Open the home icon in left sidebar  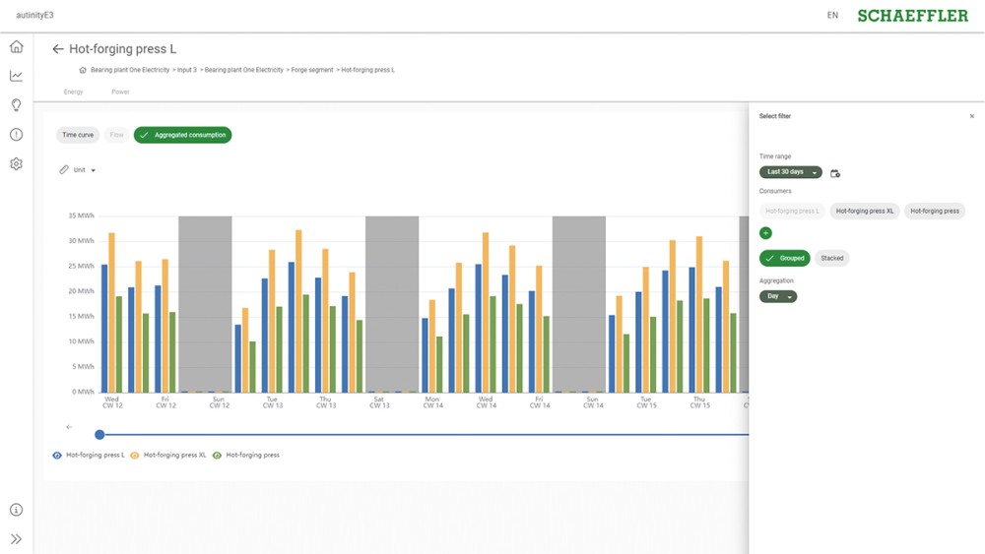click(x=16, y=47)
